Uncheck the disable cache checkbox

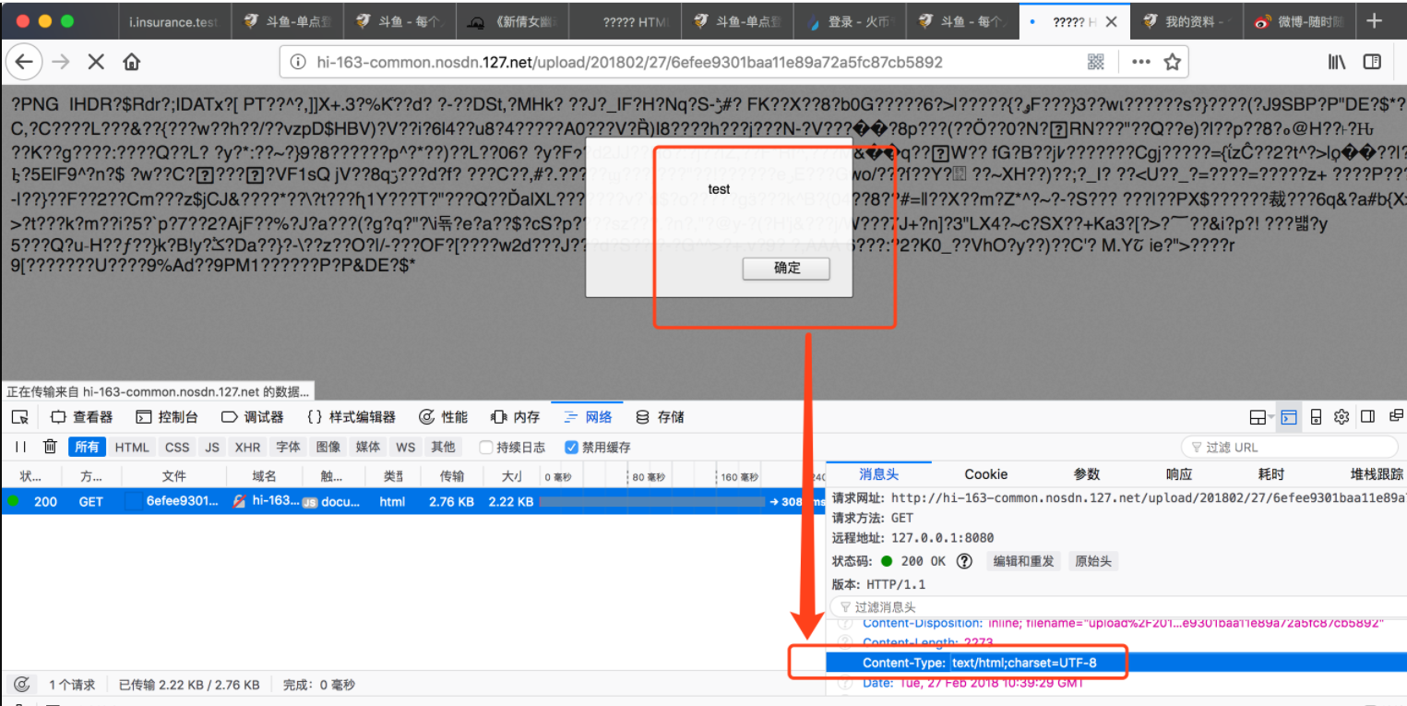pos(571,448)
